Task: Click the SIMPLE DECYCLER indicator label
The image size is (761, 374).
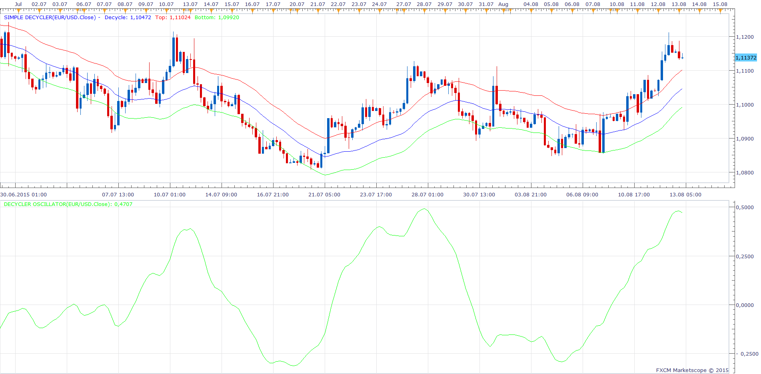Action: (50, 18)
